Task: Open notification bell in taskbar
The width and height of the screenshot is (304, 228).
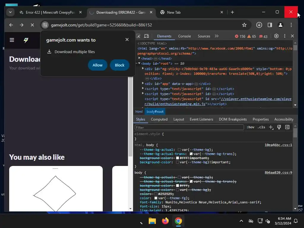Action: 296,221
